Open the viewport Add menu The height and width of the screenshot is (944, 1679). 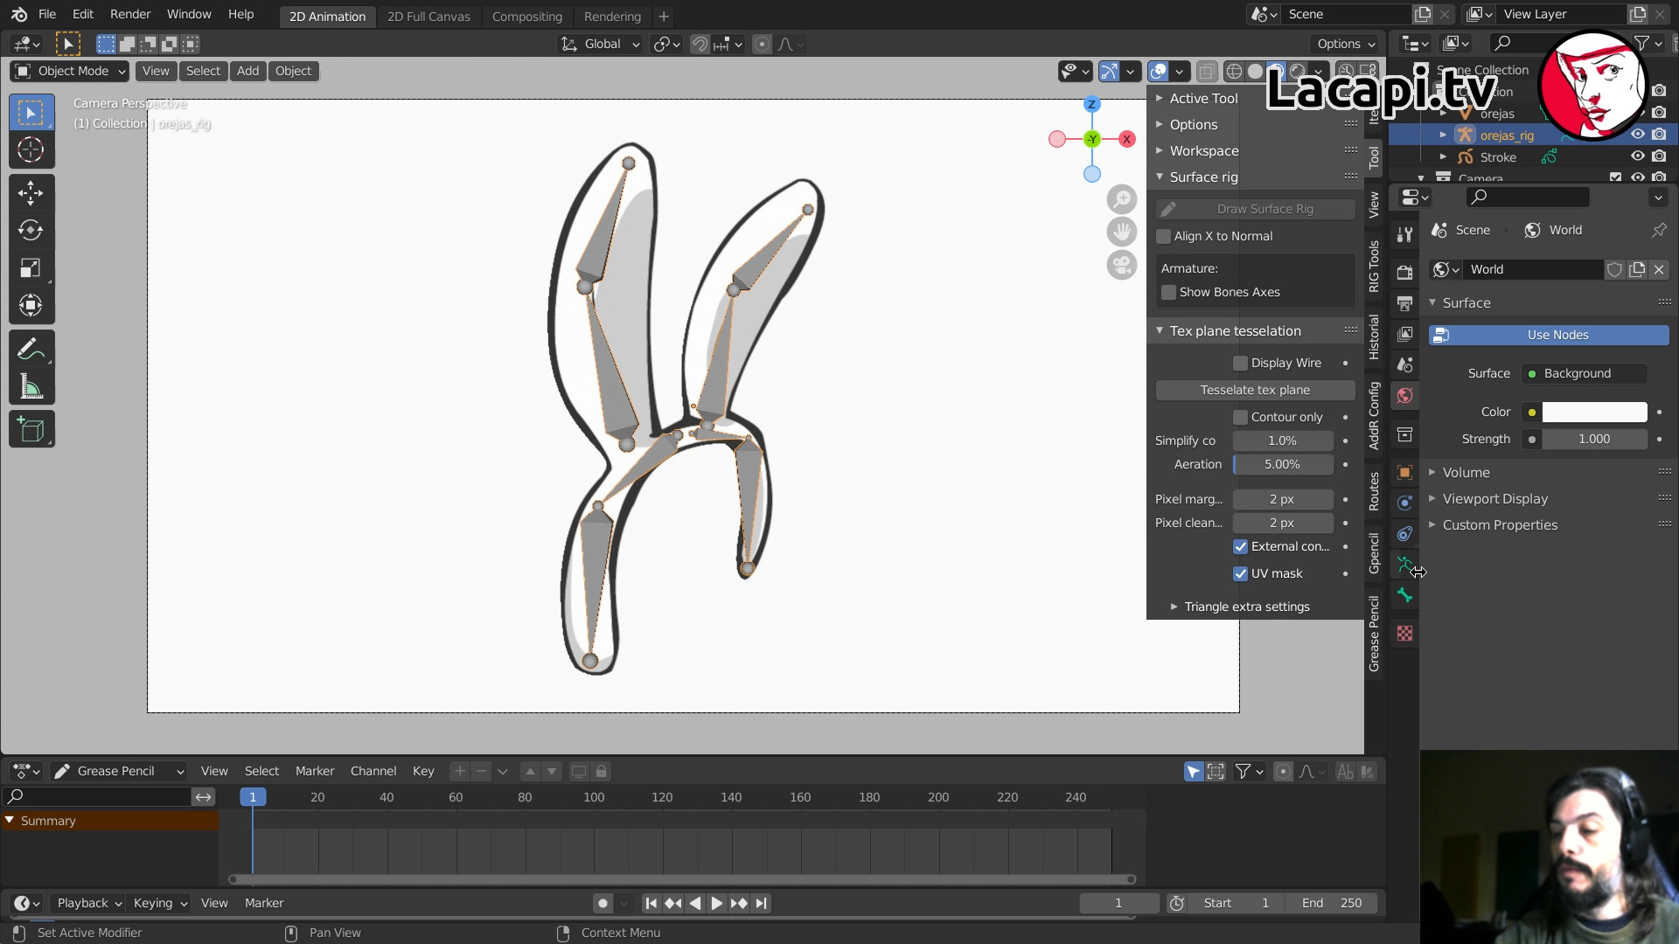(x=247, y=71)
